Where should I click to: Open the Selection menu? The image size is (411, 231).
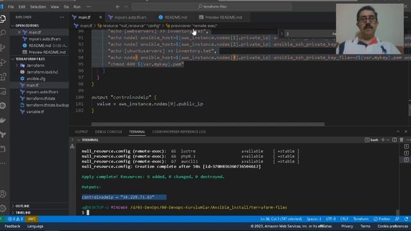tap(38, 7)
